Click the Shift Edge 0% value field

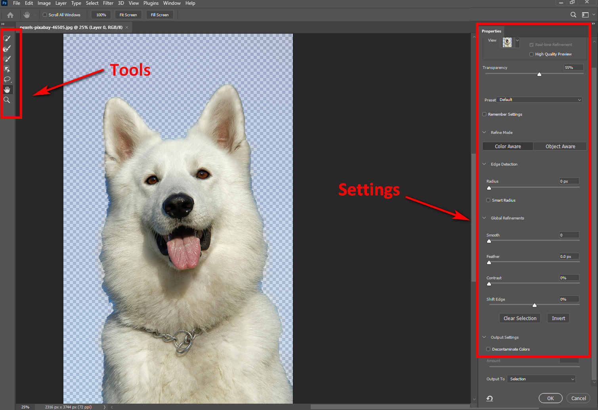tap(569, 299)
